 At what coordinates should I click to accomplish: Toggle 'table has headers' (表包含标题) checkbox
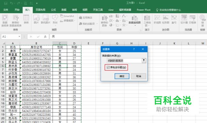pyautogui.click(x=108, y=67)
